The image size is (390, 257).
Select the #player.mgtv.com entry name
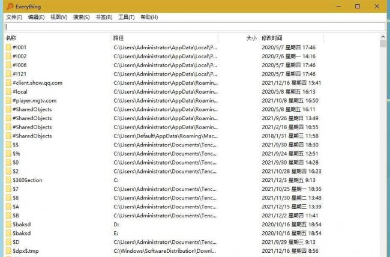pos(34,101)
